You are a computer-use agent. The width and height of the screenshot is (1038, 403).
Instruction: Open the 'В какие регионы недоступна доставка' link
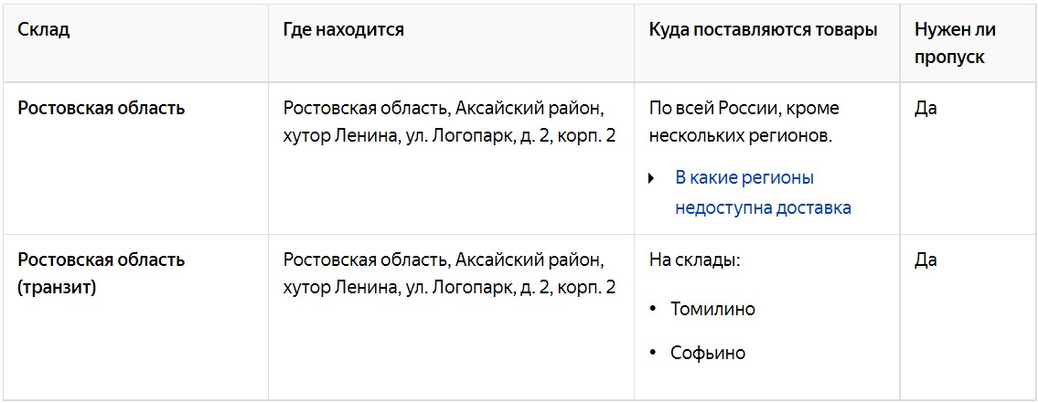[x=764, y=193]
